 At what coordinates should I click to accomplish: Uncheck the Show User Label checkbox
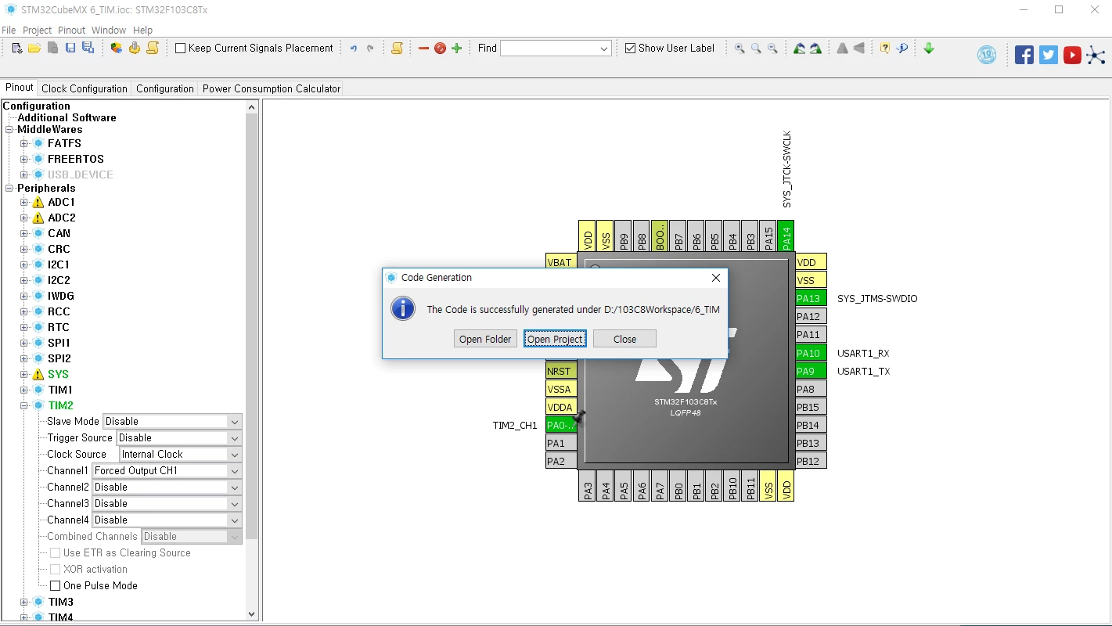click(x=631, y=49)
